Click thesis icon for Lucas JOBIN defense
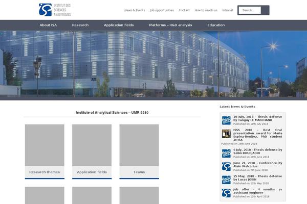307x204 pixels. click(x=226, y=180)
